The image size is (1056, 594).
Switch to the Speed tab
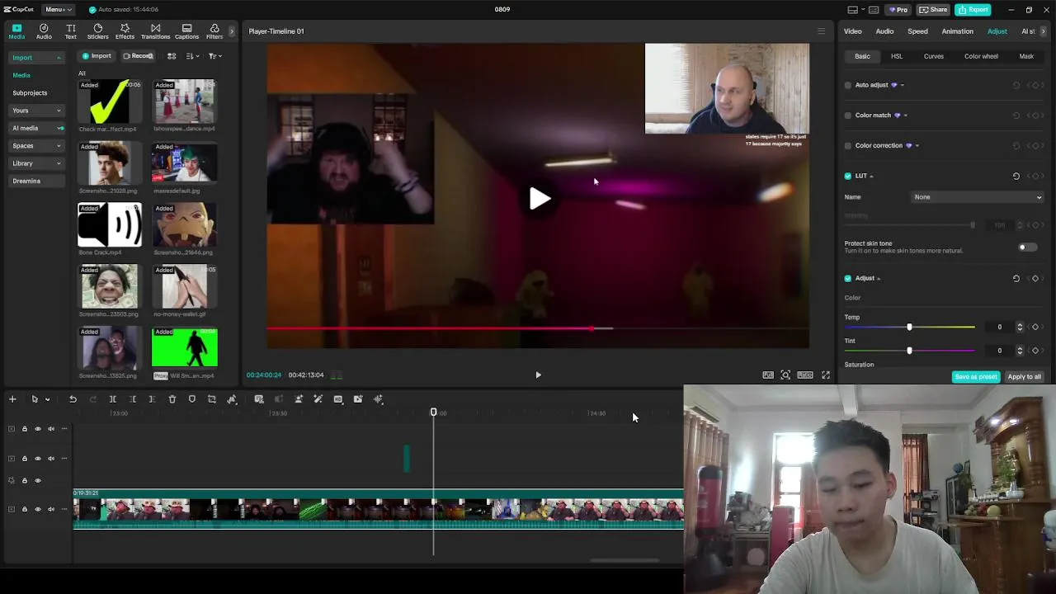(x=917, y=31)
